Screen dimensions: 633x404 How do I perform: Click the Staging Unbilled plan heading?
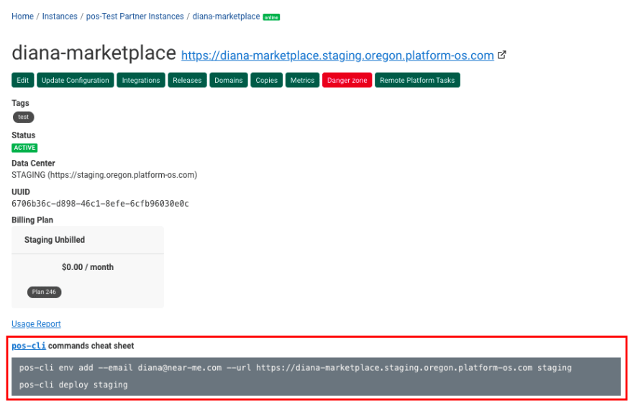click(x=55, y=240)
